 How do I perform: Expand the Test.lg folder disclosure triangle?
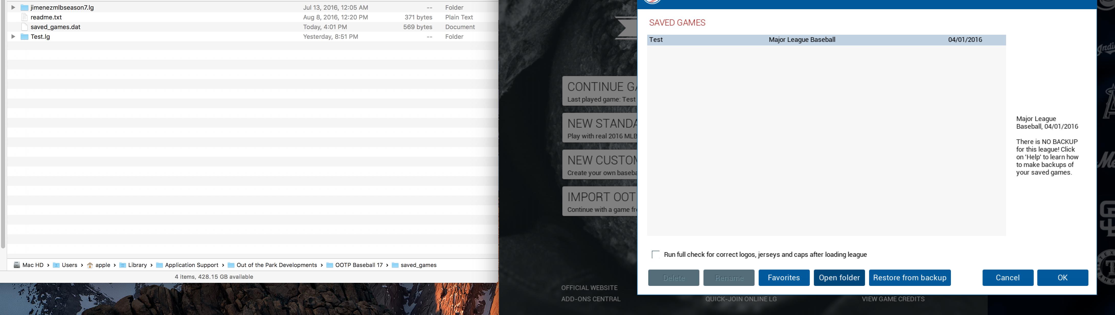13,37
